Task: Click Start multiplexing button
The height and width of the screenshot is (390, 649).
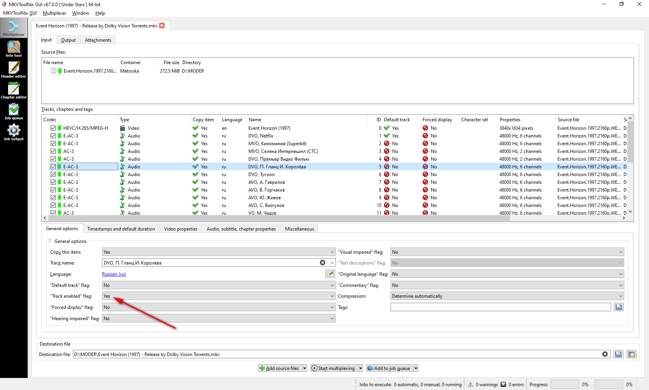Action: click(333, 368)
